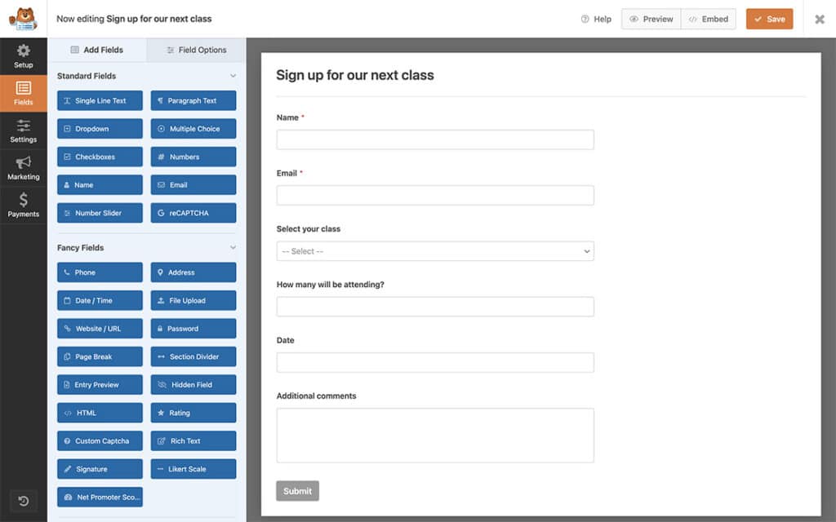Screen dimensions: 836x522
Task: Add a reCAPTCHA field
Action: pos(193,213)
